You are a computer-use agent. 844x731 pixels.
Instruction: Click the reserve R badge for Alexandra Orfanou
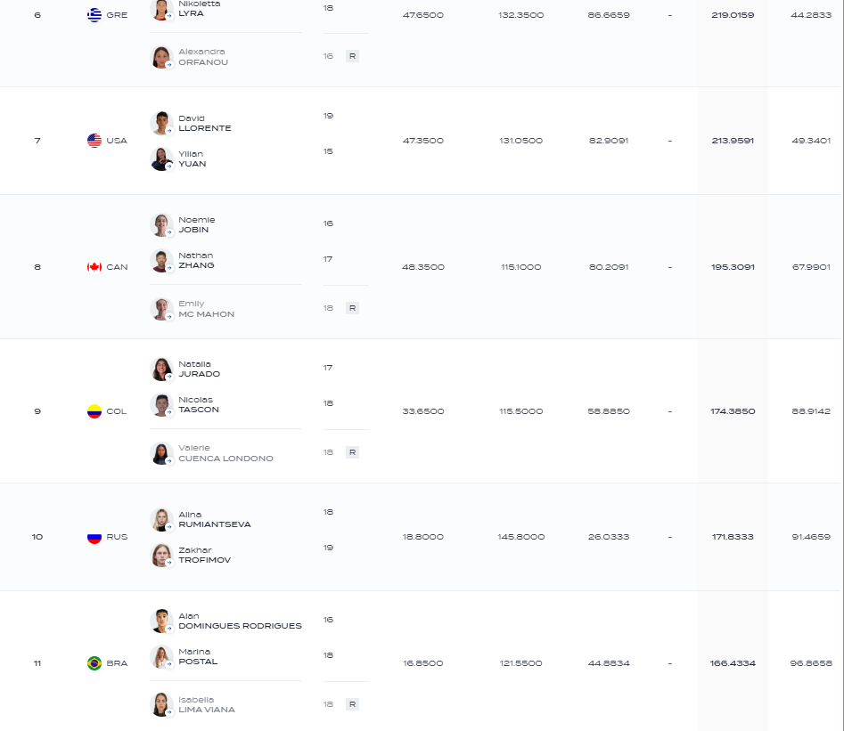pyautogui.click(x=353, y=56)
